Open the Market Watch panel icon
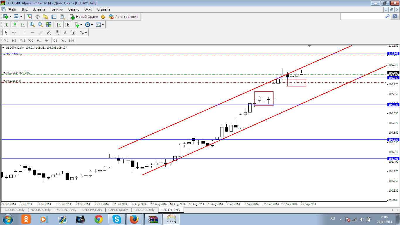Viewport: 400px width, 225px height. pos(29,17)
